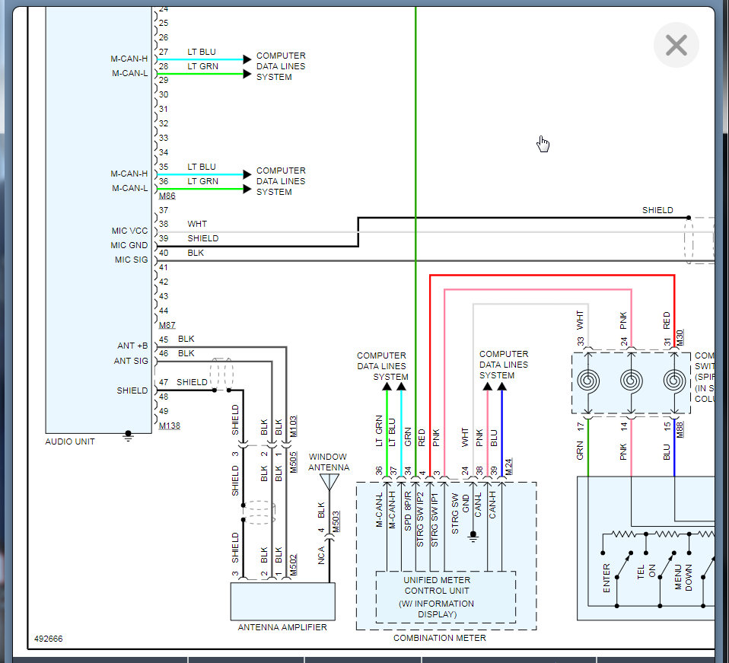Viewport: 729px width, 663px height.
Task: Click diagram number 492666
Action: pos(49,639)
